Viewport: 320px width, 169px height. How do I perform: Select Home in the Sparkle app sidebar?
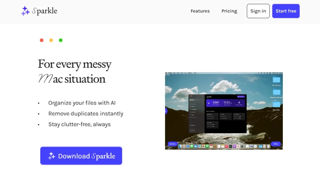pyautogui.click(x=197, y=100)
